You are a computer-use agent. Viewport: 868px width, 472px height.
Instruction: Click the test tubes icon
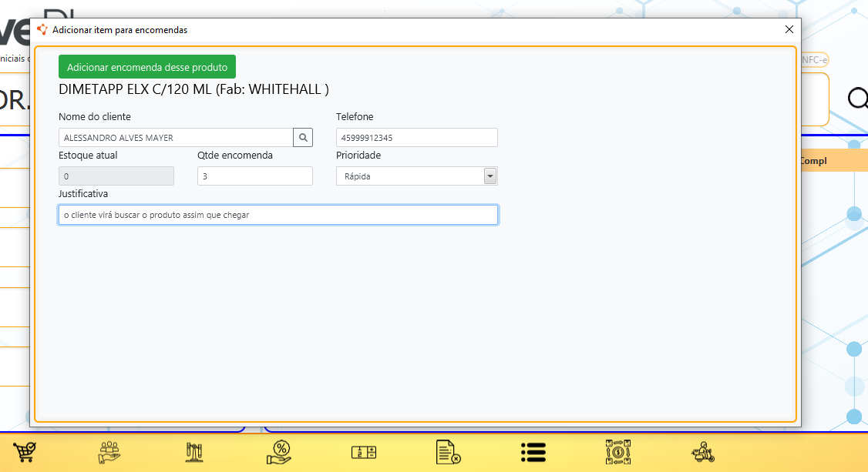point(194,452)
